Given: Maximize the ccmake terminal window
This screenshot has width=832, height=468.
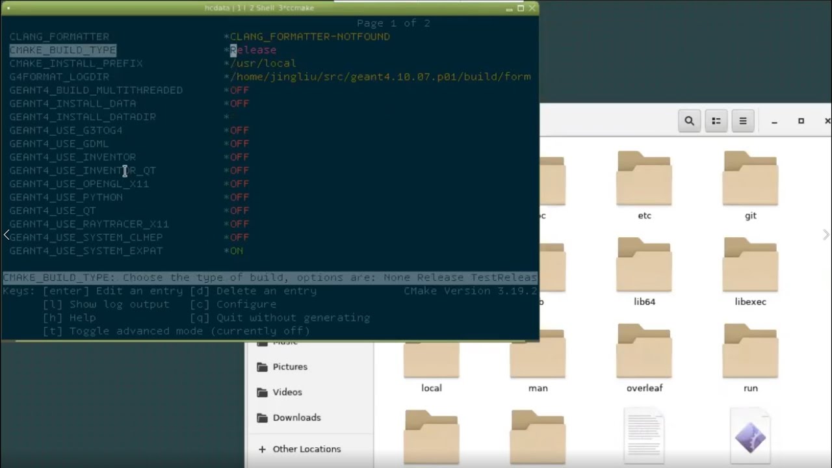Looking at the screenshot, I should (521, 8).
